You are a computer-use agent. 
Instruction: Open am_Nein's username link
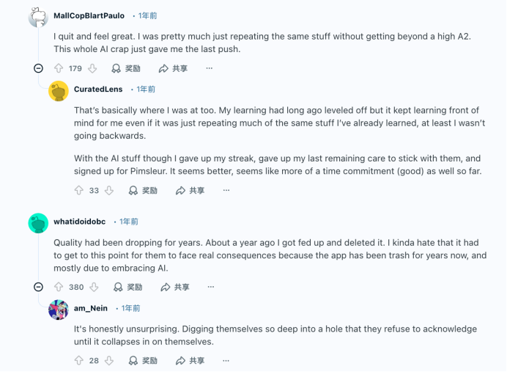91,308
